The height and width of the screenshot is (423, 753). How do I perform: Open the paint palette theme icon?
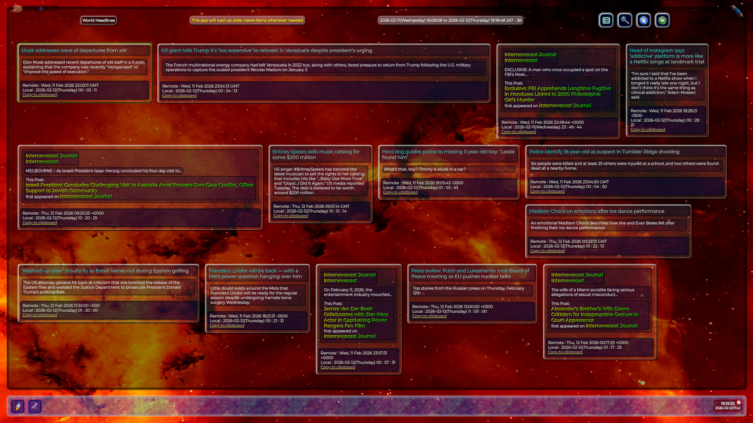point(17,8)
